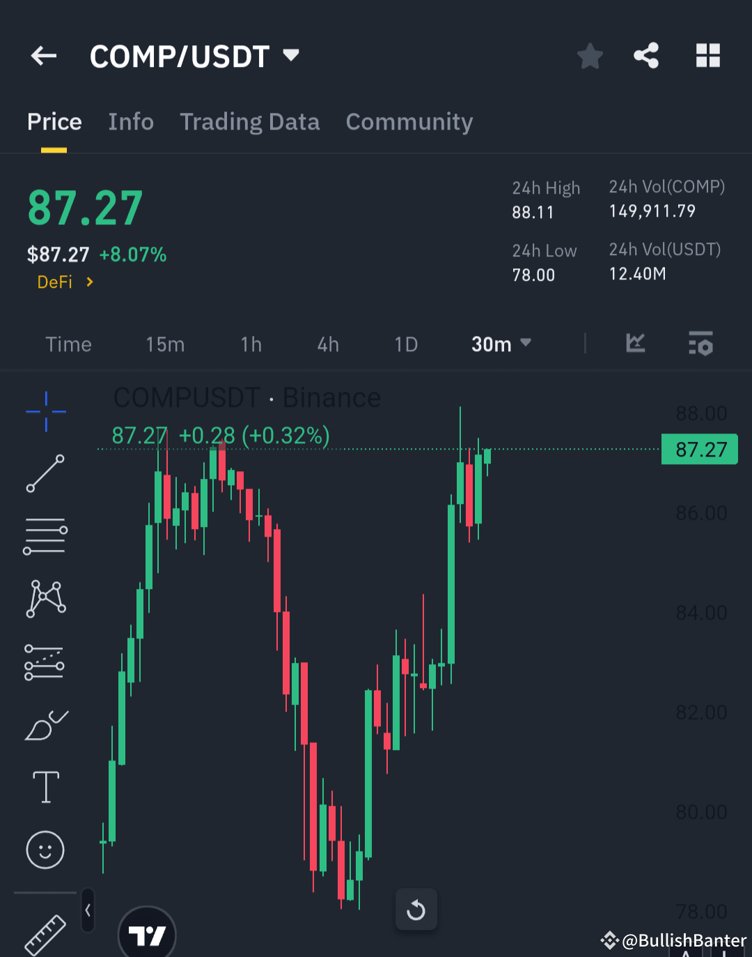Select the measure ruler tool
This screenshot has height=957, width=752.
(45, 934)
